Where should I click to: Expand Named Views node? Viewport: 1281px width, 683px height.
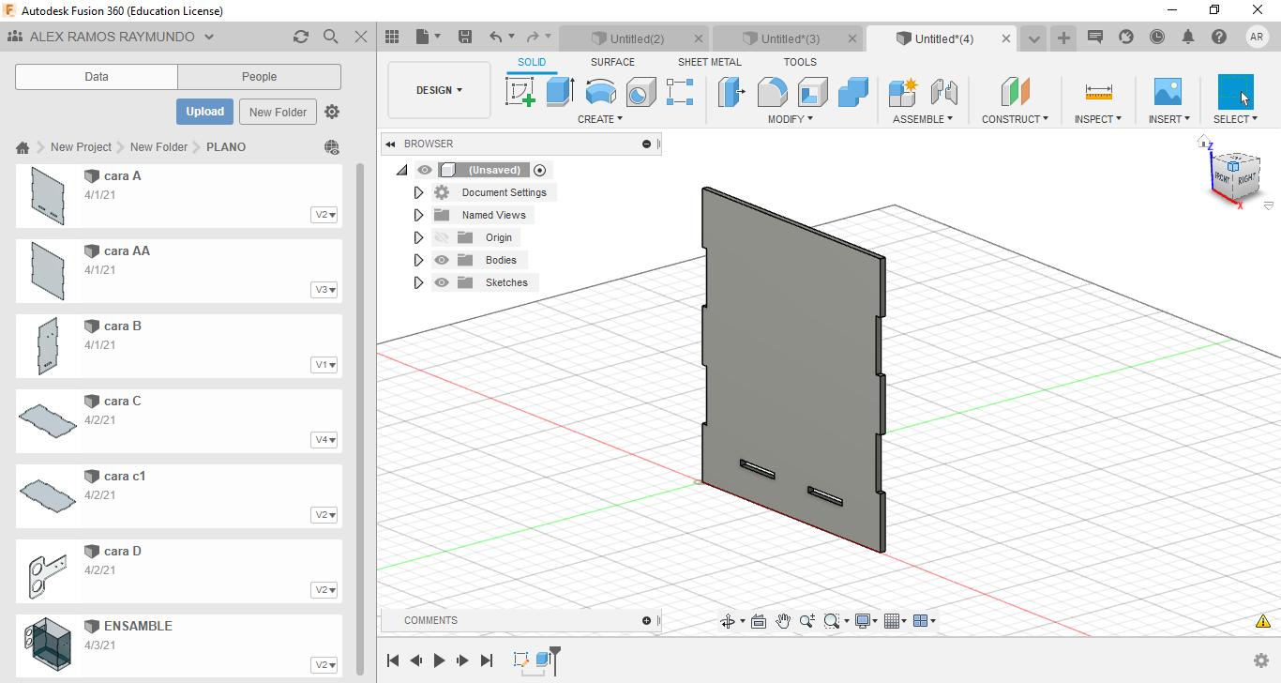(418, 215)
